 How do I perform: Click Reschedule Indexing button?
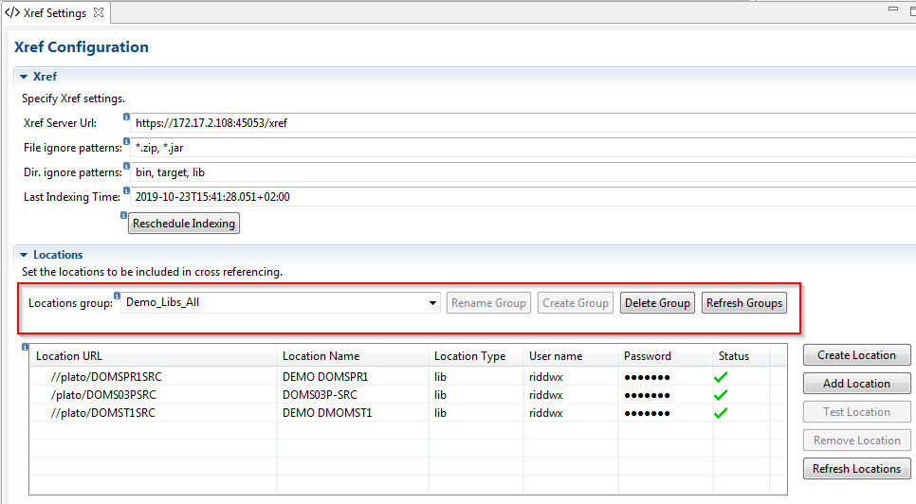click(x=184, y=224)
